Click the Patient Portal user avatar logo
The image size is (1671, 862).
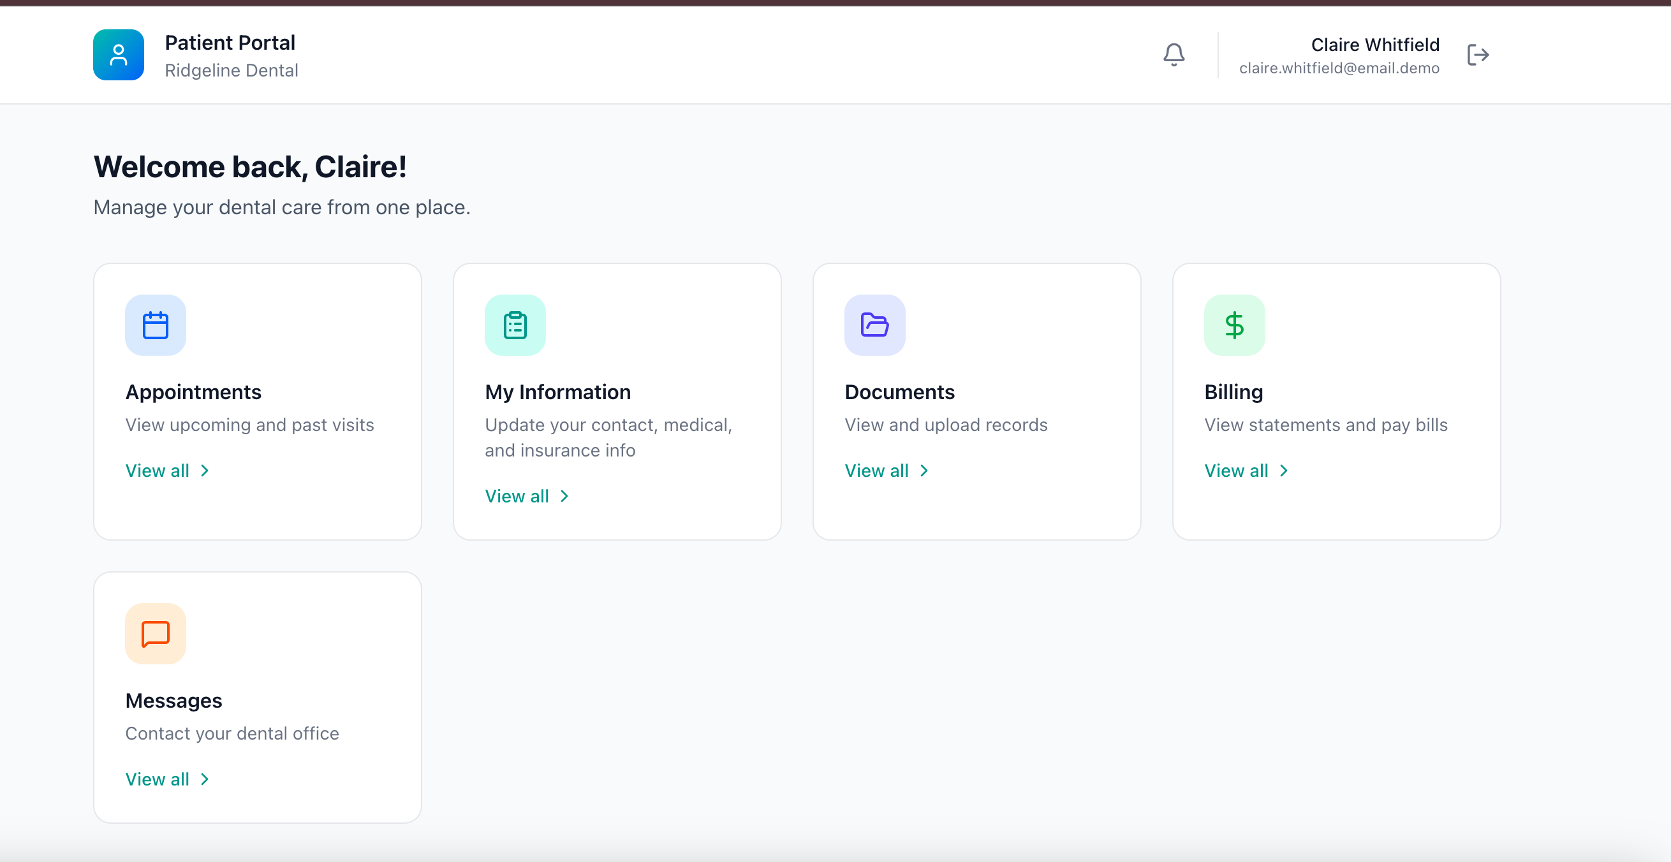click(x=118, y=54)
